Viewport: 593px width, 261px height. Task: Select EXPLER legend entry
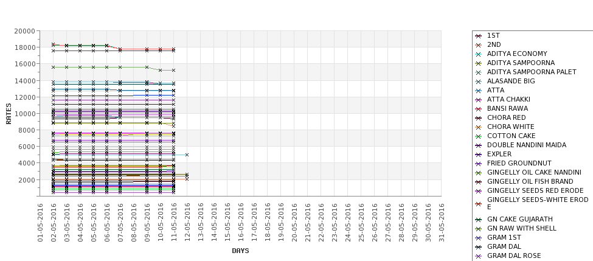click(499, 154)
